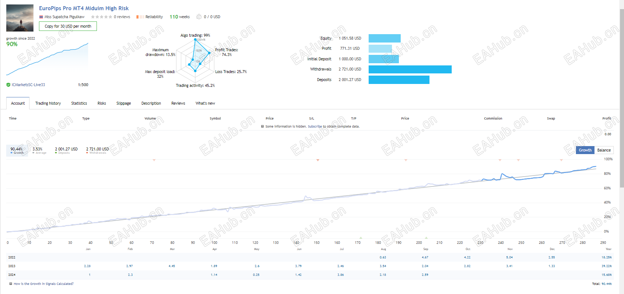Click the author country flag icon
The image size is (624, 294).
[x=41, y=17]
